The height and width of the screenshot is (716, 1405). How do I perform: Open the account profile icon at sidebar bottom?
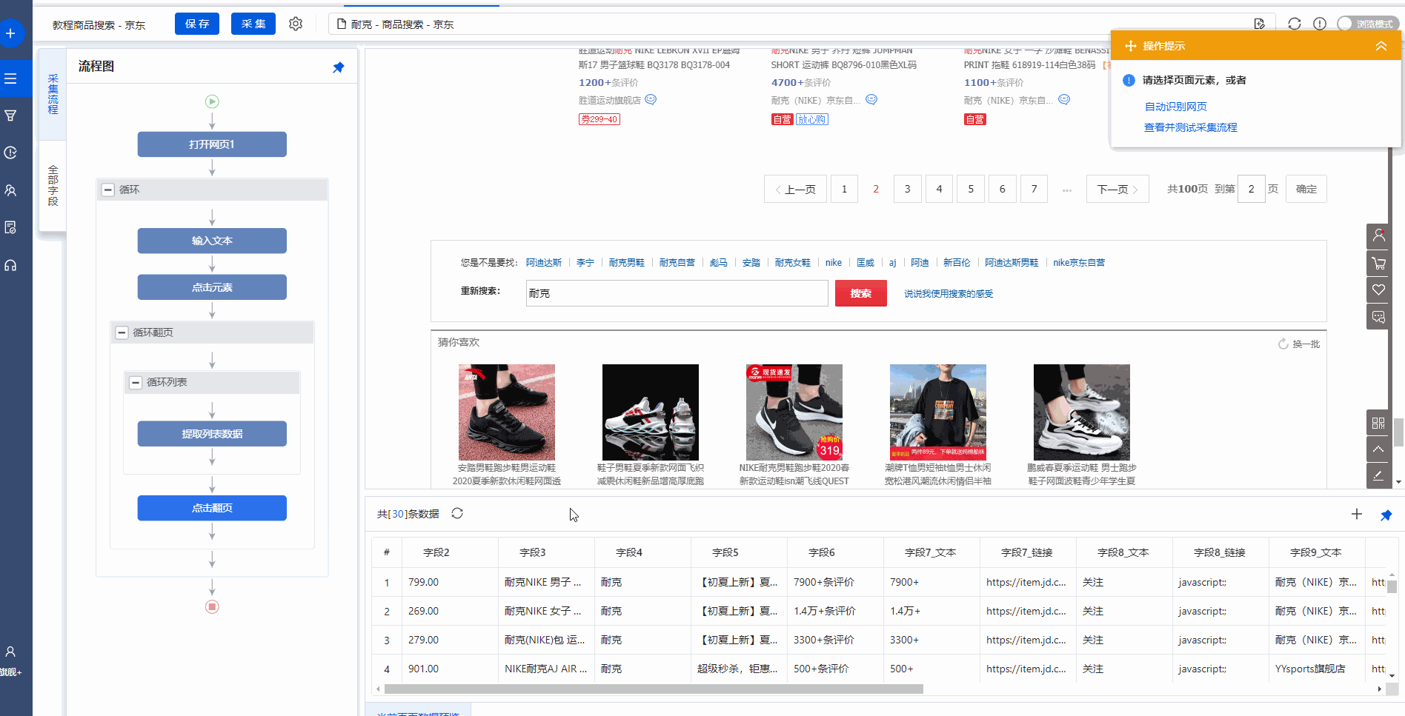pos(11,652)
